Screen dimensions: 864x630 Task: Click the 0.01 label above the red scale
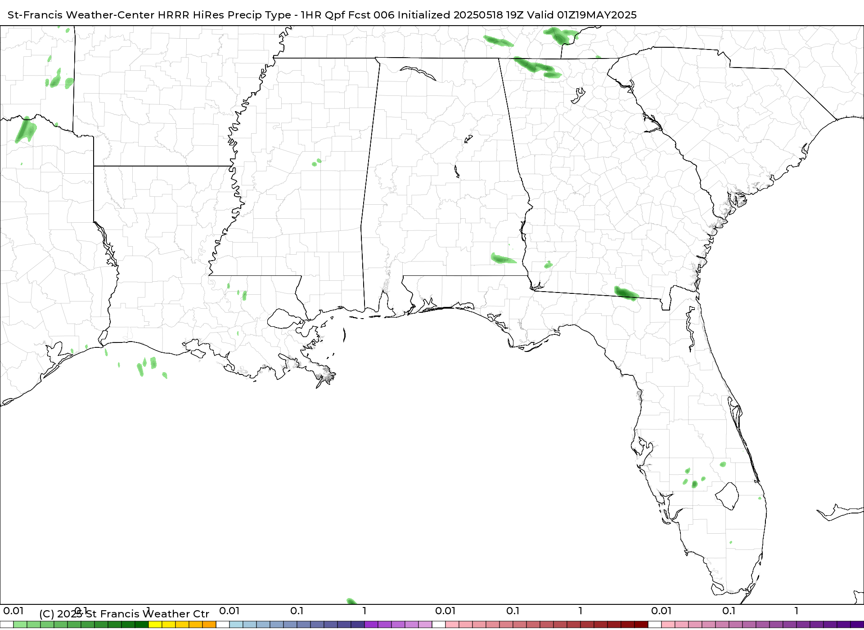pos(445,611)
